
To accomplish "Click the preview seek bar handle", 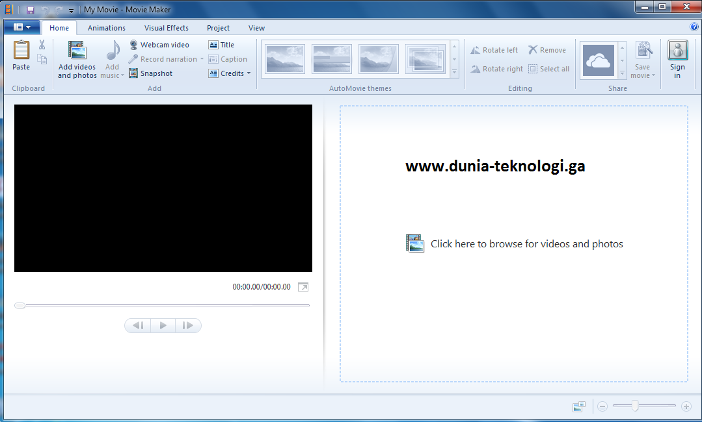I will [20, 305].
